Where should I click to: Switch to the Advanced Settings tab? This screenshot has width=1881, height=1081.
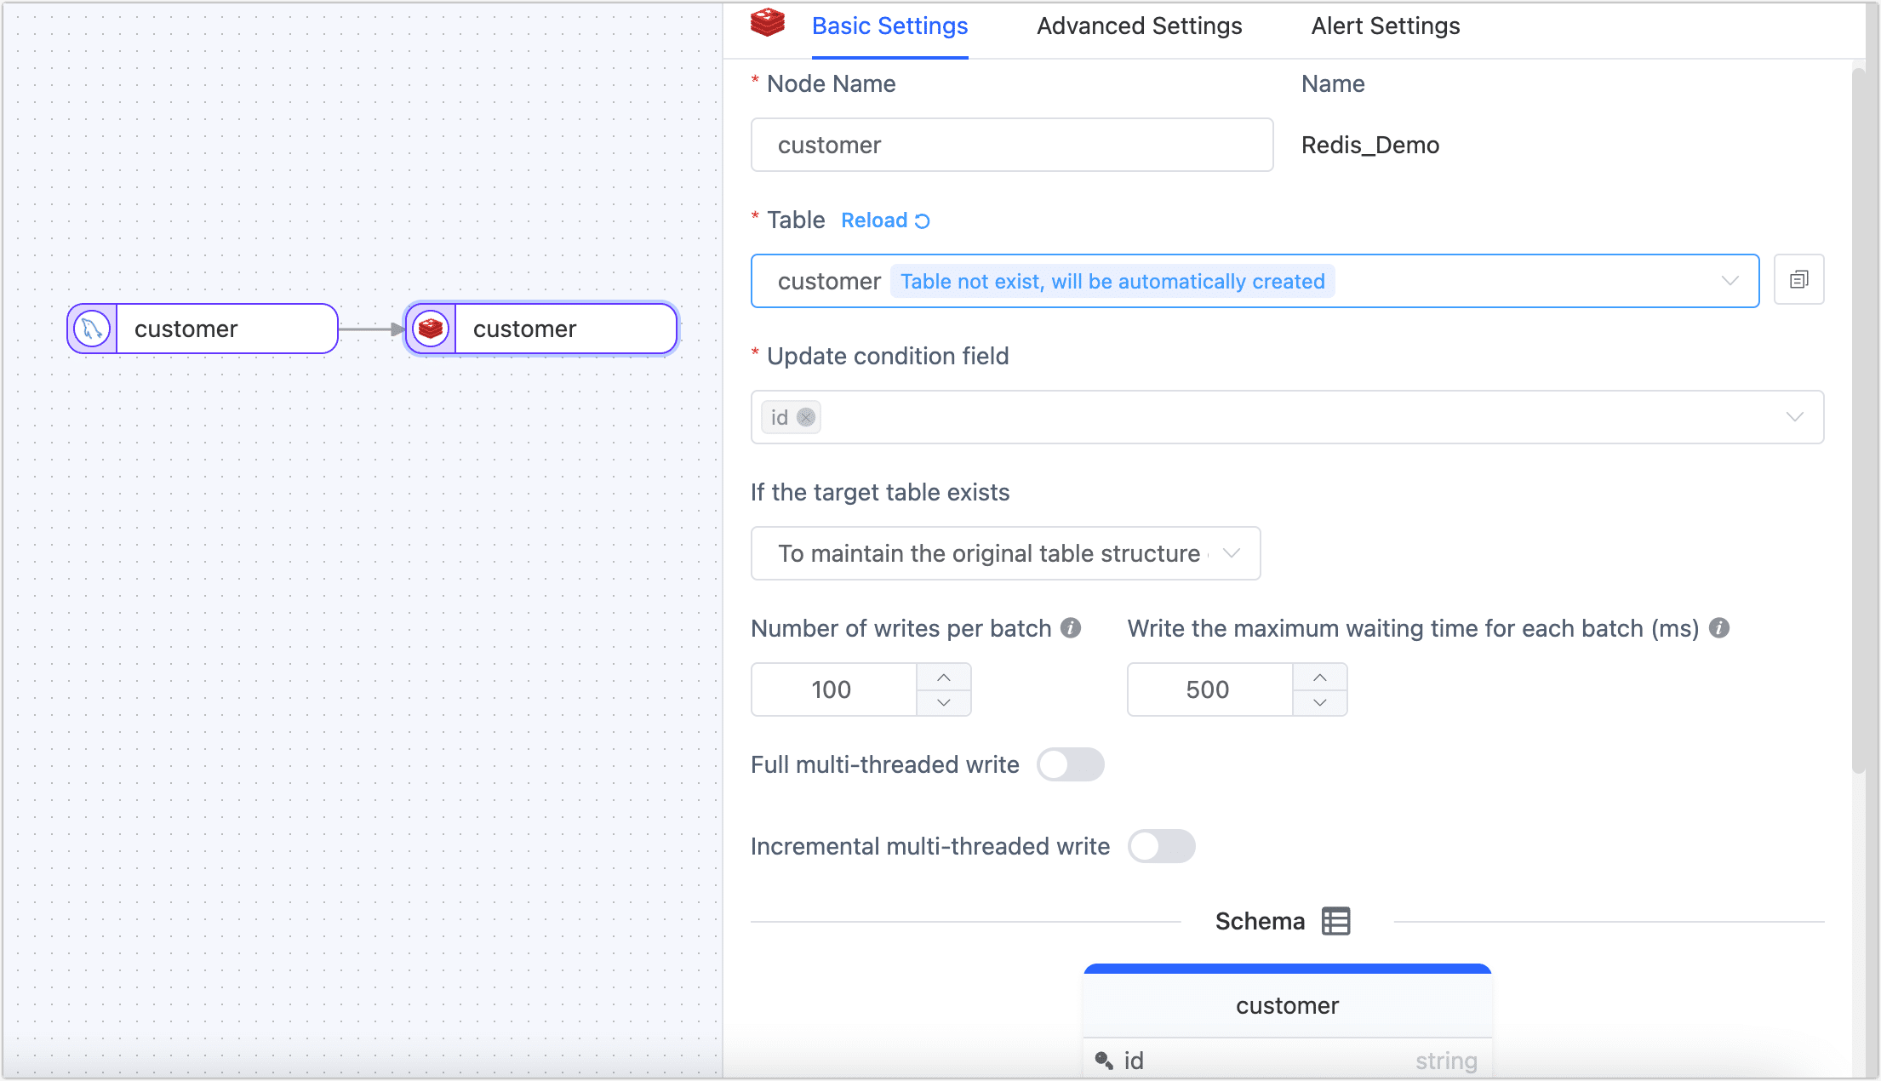coord(1139,26)
